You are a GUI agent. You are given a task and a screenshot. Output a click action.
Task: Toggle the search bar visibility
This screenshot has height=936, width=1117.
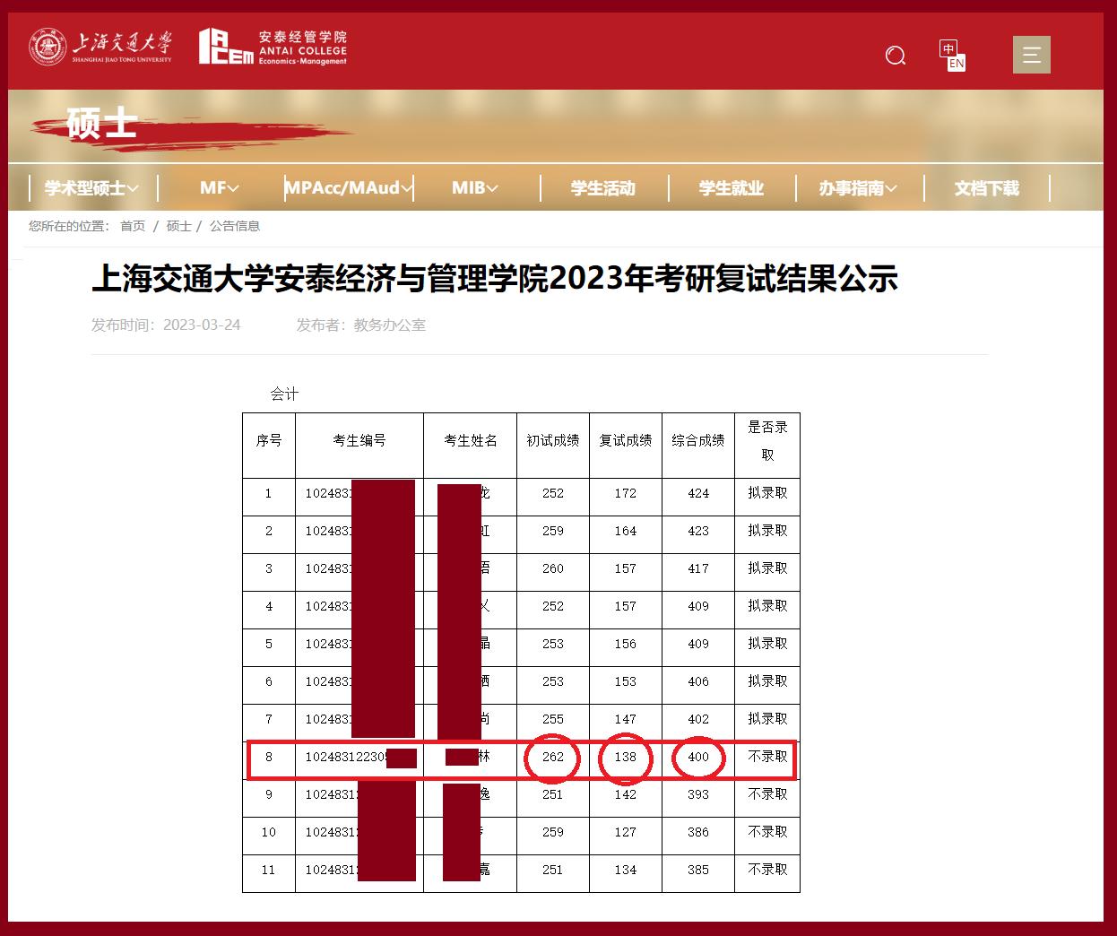tap(895, 56)
